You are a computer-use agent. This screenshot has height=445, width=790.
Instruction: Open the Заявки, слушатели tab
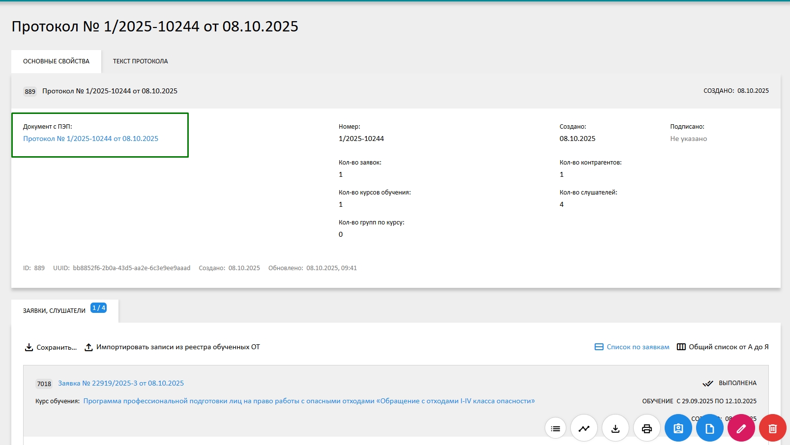54,311
